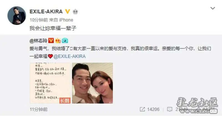Click the 11分钟前 original post timestamp
The width and height of the screenshot is (222, 118).
point(39,109)
